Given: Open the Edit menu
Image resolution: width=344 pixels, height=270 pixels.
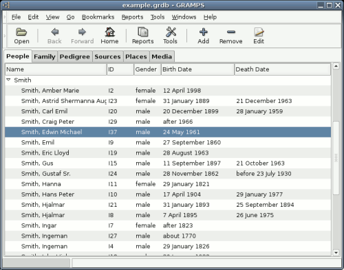Looking at the screenshot, I should coord(33,17).
